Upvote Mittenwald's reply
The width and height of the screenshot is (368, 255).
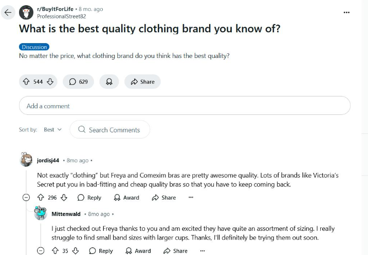55,251
